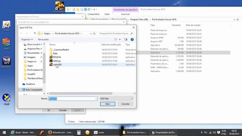Image resolution: width=242 pixels, height=136 pixels.
Task: Open The Best of folder in sidebar
Action: click(x=33, y=78)
